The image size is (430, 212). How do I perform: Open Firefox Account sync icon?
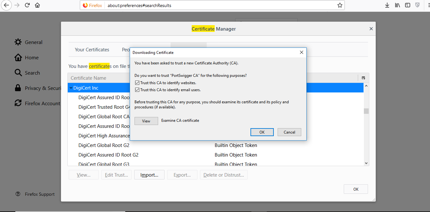pos(18,103)
